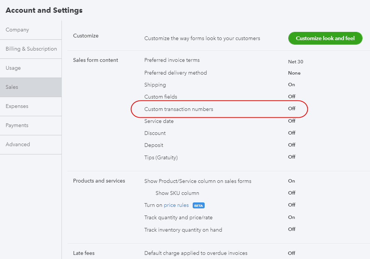Change Preferred delivery method None value

pyautogui.click(x=294, y=73)
